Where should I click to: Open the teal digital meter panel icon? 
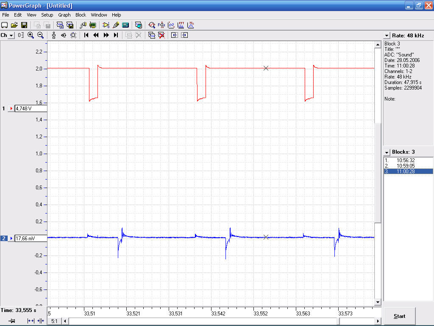125,25
